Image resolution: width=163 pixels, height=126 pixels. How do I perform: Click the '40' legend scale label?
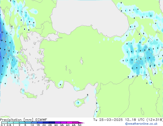[x=68, y=125]
